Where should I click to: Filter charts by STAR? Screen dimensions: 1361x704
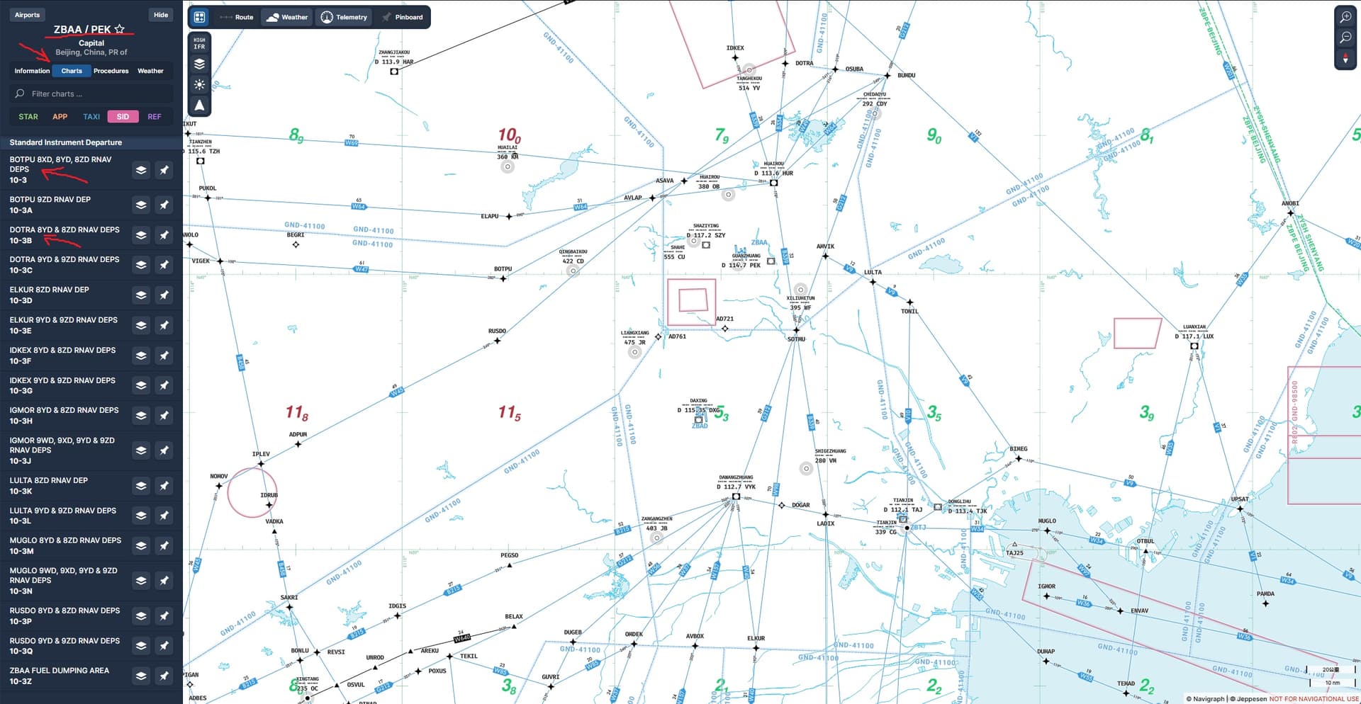28,117
